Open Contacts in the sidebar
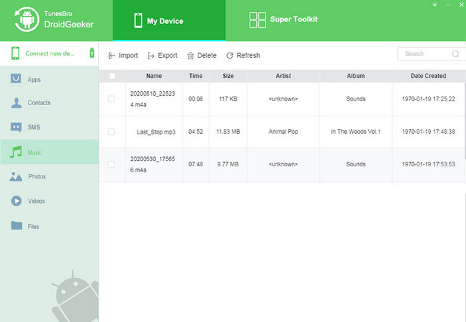 [x=49, y=102]
